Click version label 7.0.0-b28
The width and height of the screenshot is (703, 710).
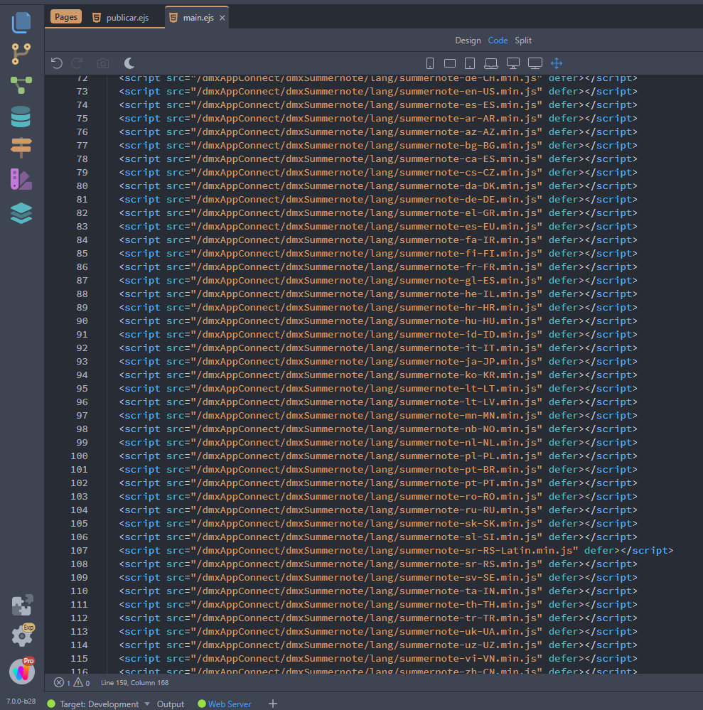[x=21, y=701]
